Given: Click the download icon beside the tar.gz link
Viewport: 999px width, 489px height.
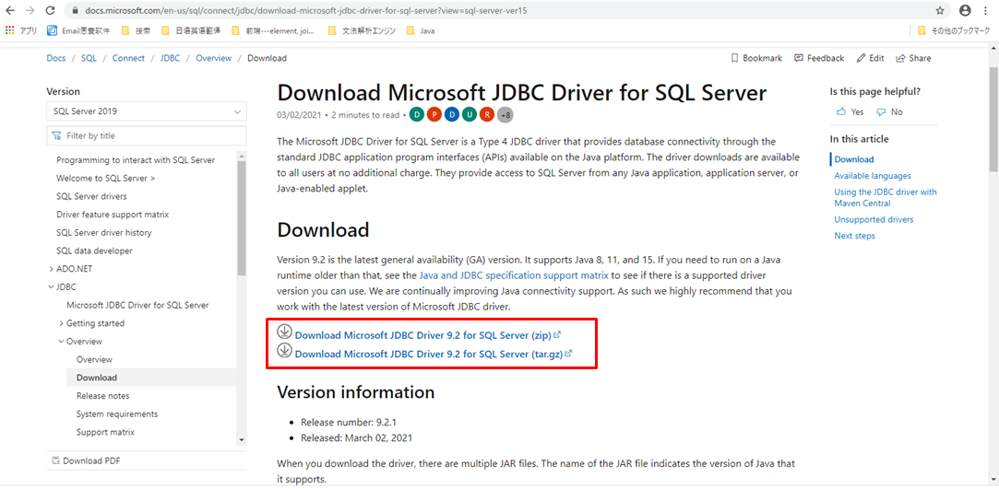Looking at the screenshot, I should (284, 350).
